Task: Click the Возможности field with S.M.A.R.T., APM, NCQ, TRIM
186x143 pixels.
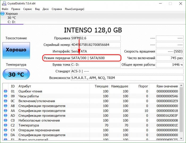Action: 127,78
